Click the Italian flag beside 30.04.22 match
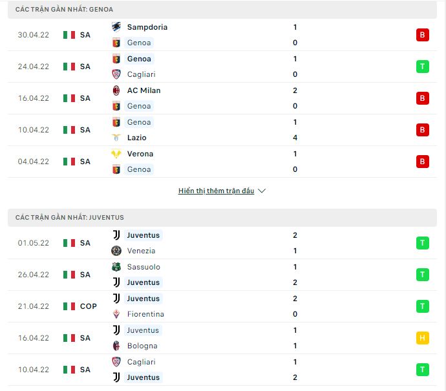Image resolution: width=446 pixels, height=391 pixels. [69, 35]
